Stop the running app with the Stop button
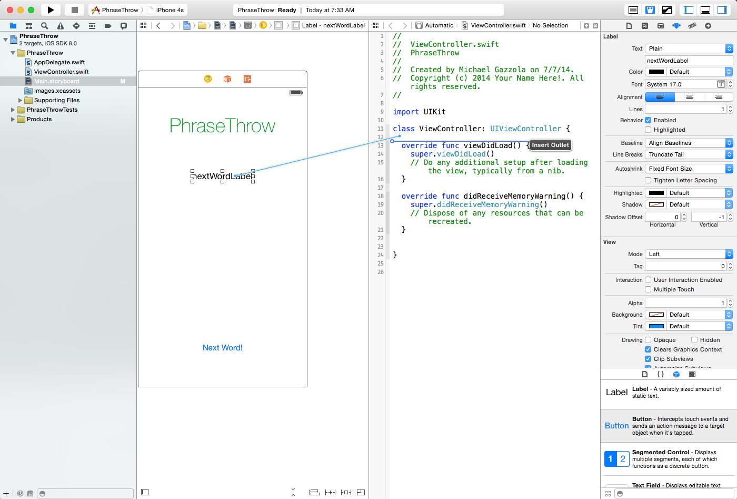Screen dimensions: 737x499 click(75, 10)
